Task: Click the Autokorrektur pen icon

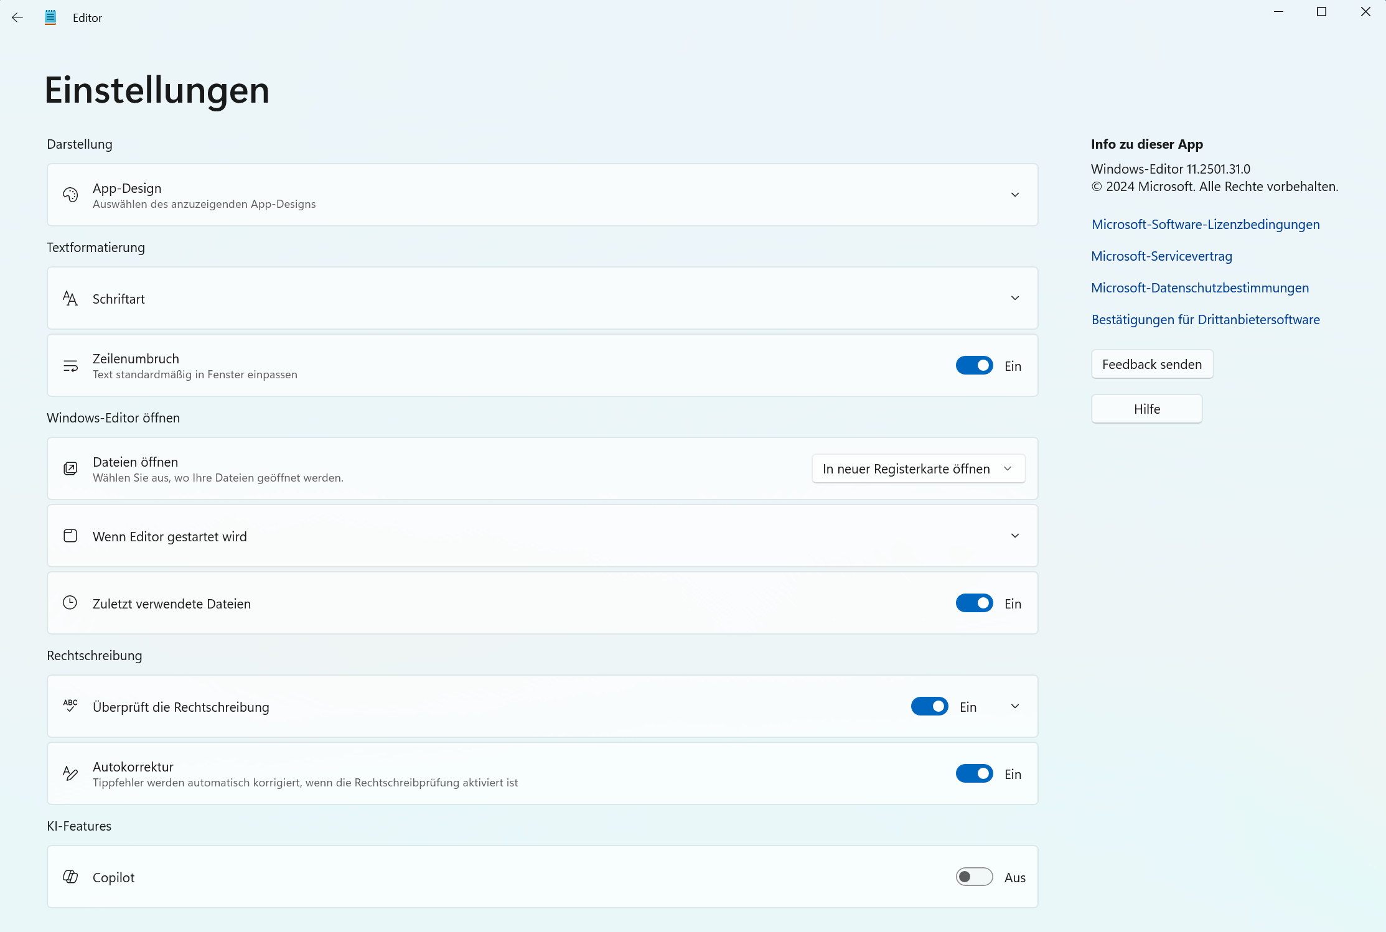Action: 70,773
